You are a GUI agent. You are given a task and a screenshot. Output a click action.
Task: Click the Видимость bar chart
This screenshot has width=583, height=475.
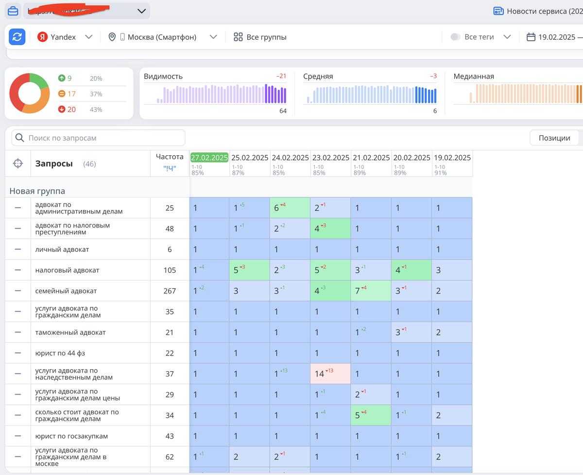[x=215, y=94]
